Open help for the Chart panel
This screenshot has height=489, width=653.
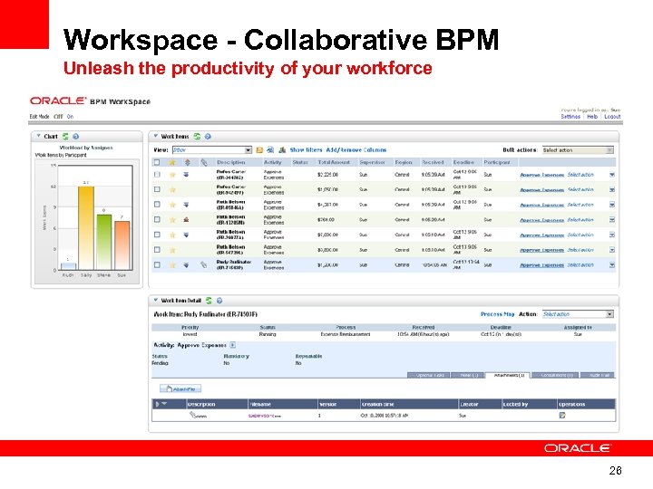tap(76, 137)
